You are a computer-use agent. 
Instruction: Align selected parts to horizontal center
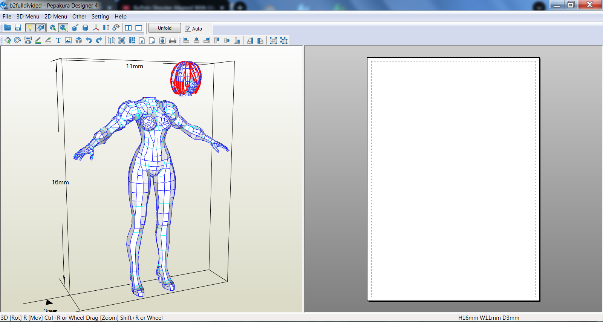[x=196, y=40]
